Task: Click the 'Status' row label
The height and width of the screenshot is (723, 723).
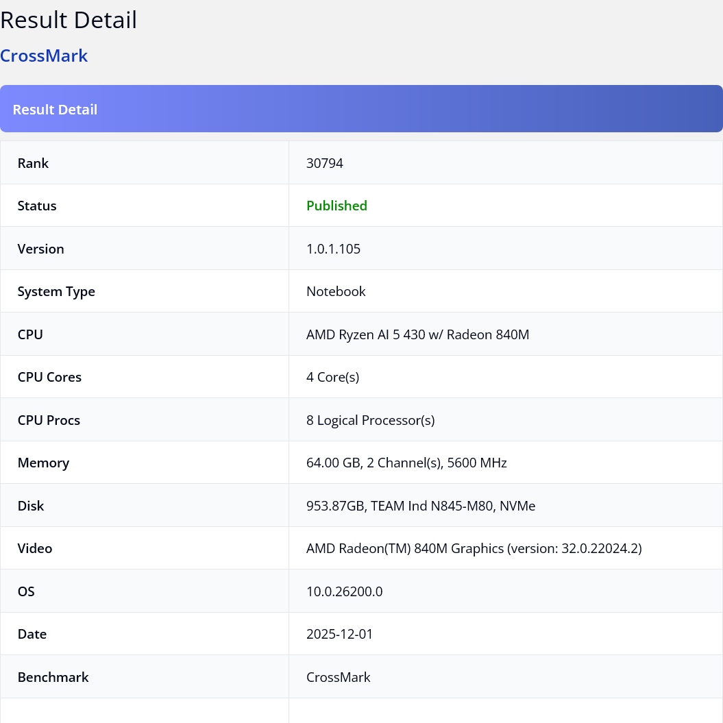Action: pyautogui.click(x=37, y=206)
